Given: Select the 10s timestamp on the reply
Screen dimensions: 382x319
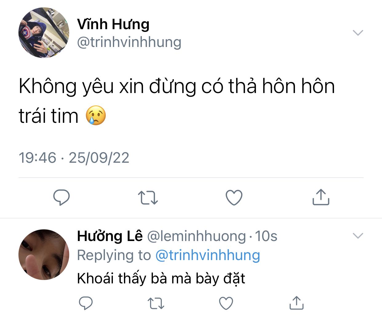Looking at the screenshot, I should (x=266, y=236).
